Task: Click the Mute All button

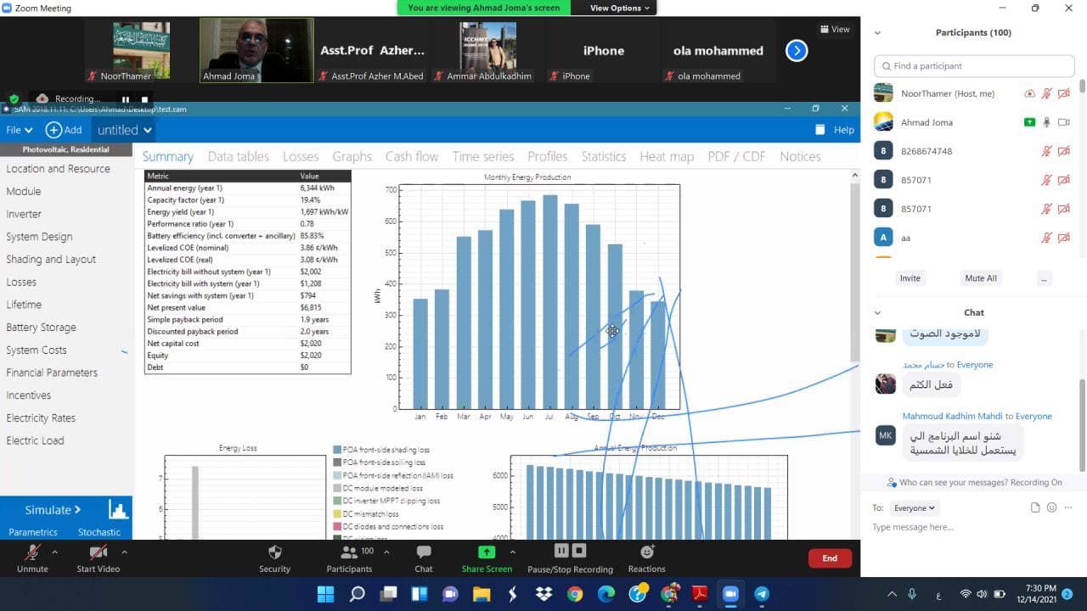Action: tap(980, 278)
